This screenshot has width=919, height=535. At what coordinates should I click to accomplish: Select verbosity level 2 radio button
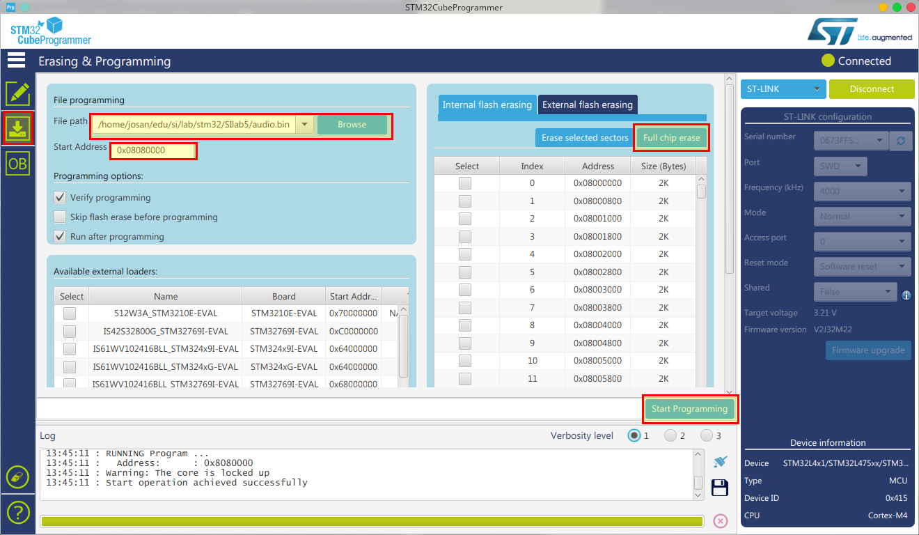coord(670,435)
